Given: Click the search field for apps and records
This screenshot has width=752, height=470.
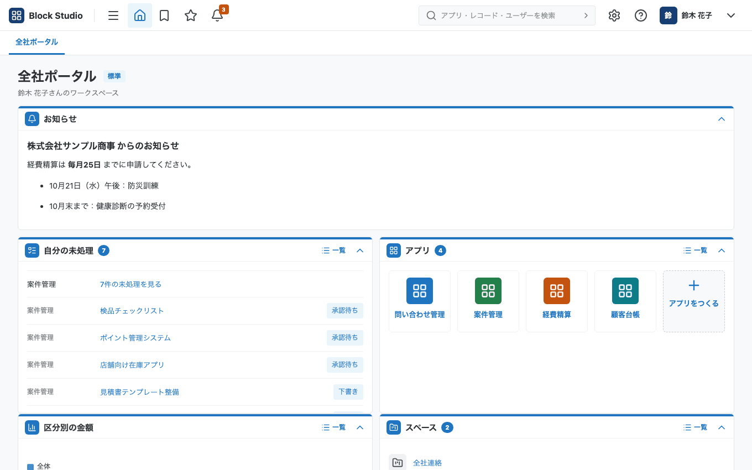Looking at the screenshot, I should [507, 15].
